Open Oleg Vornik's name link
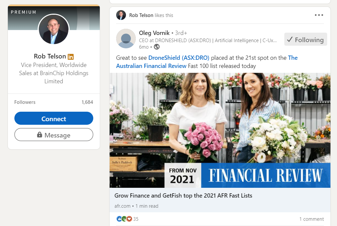The height and width of the screenshot is (226, 337). 154,33
